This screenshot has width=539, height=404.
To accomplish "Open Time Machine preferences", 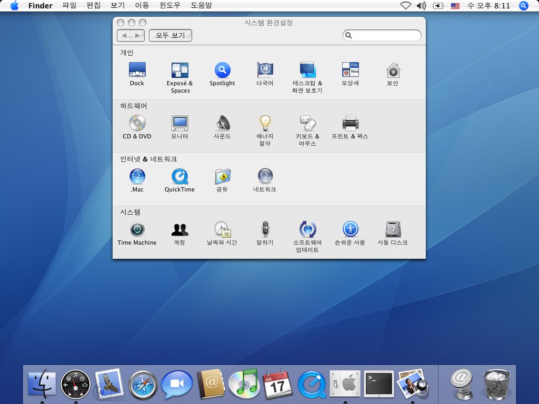I will (x=137, y=230).
